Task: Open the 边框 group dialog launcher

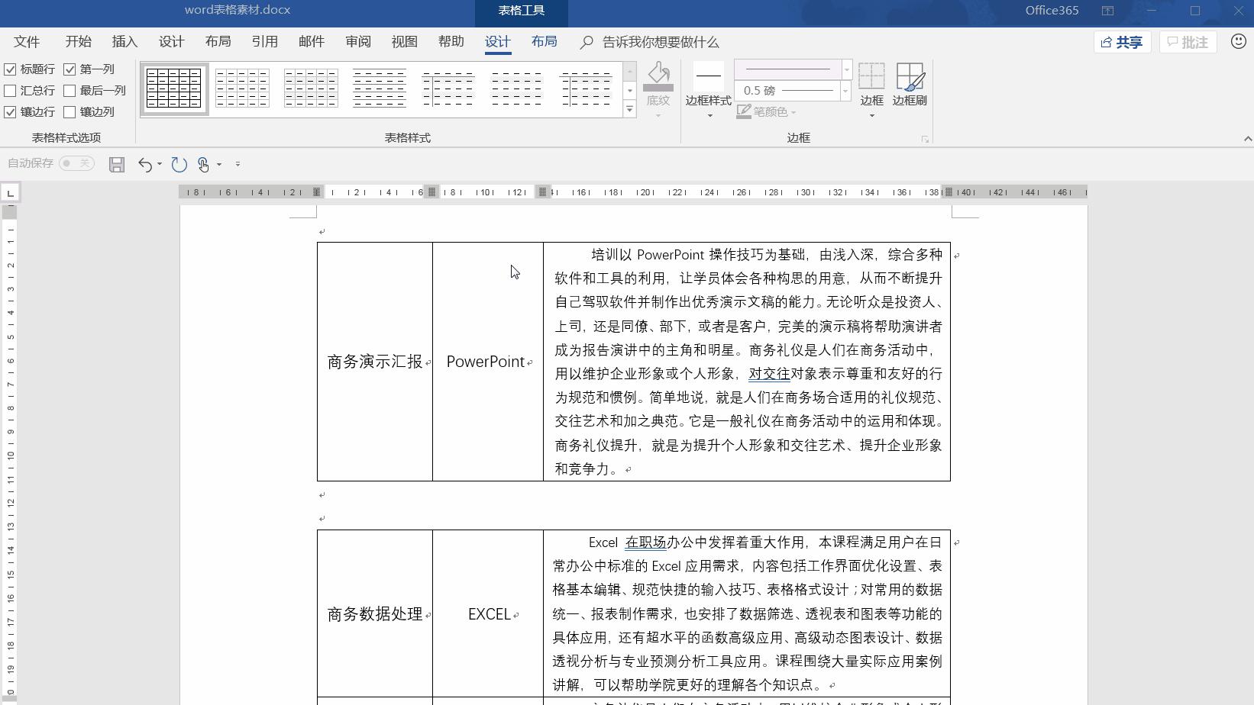Action: (925, 138)
